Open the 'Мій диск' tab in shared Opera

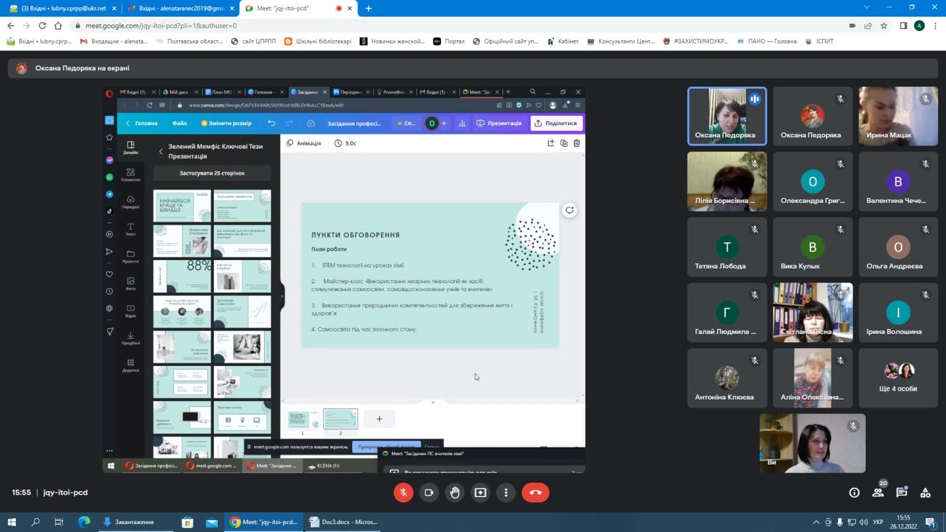pos(179,92)
